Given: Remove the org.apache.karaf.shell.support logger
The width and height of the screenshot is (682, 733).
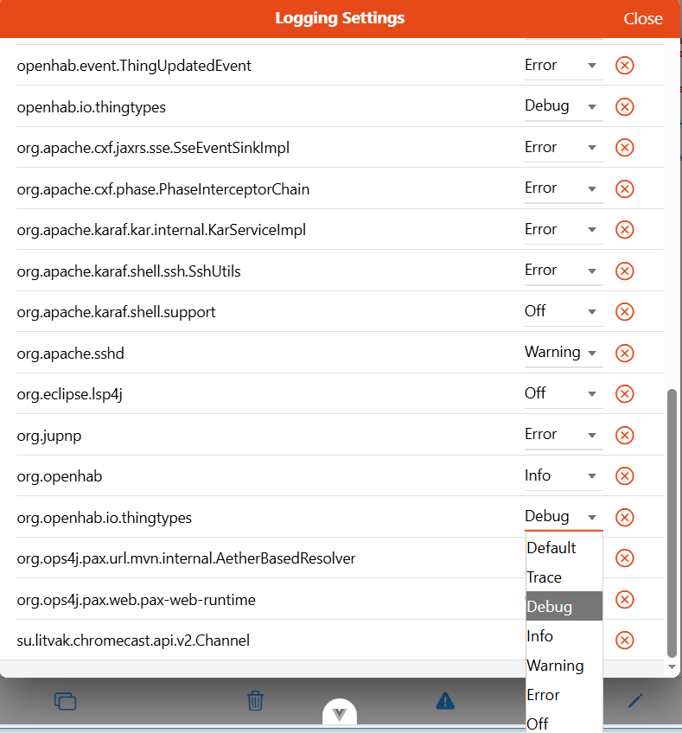Looking at the screenshot, I should (624, 312).
